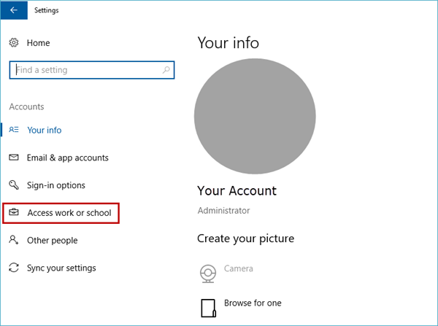
Task: Click the Other people icon
Action: pos(13,240)
